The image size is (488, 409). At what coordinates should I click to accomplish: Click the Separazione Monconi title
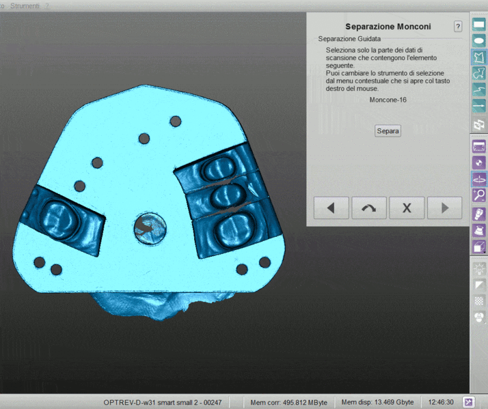tap(388, 27)
